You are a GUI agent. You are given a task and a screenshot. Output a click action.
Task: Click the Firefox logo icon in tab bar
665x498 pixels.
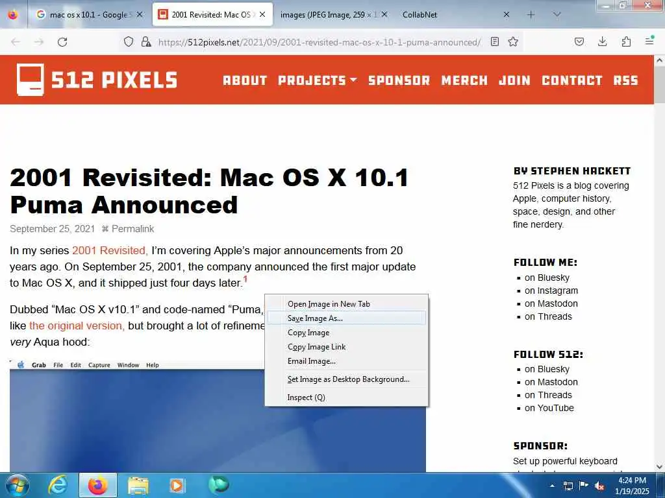13,14
